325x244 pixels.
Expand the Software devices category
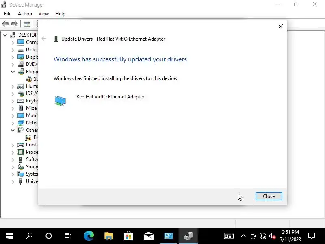tap(13, 160)
